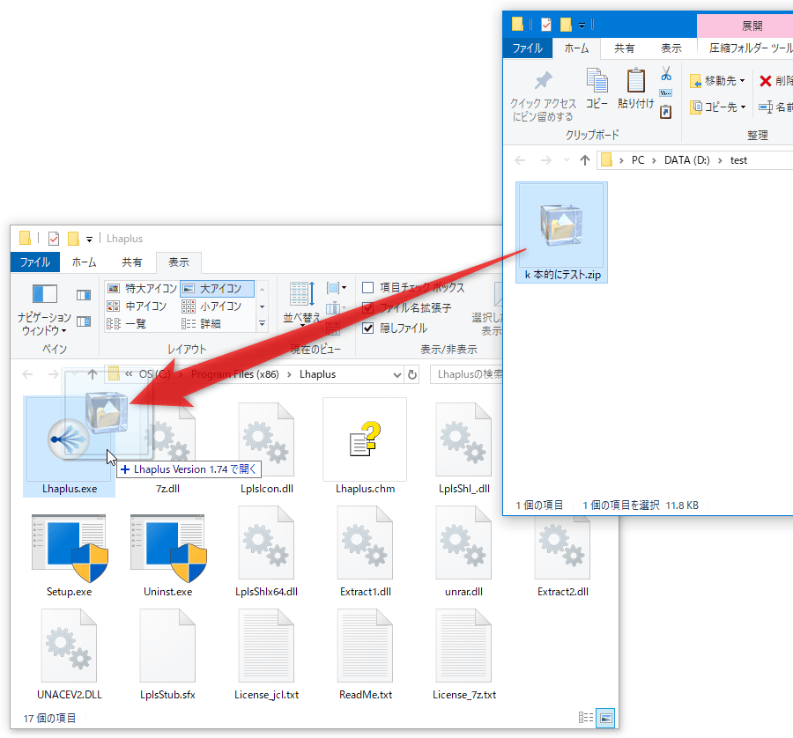Select the unrar.dll file icon
This screenshot has width=793, height=738.
(x=463, y=542)
